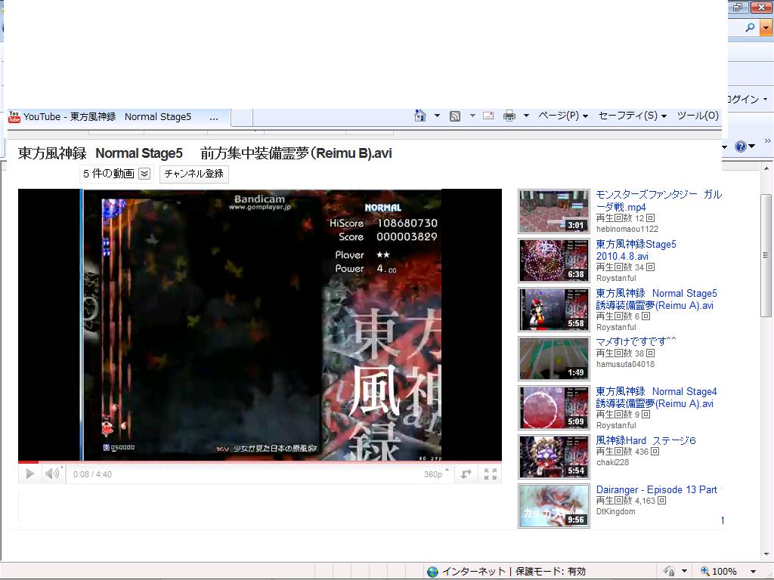Click the status bar privacy icon

(x=670, y=571)
